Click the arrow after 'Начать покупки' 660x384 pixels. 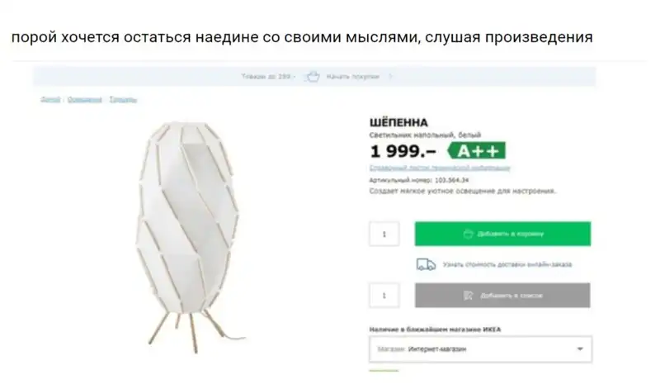tap(390, 77)
